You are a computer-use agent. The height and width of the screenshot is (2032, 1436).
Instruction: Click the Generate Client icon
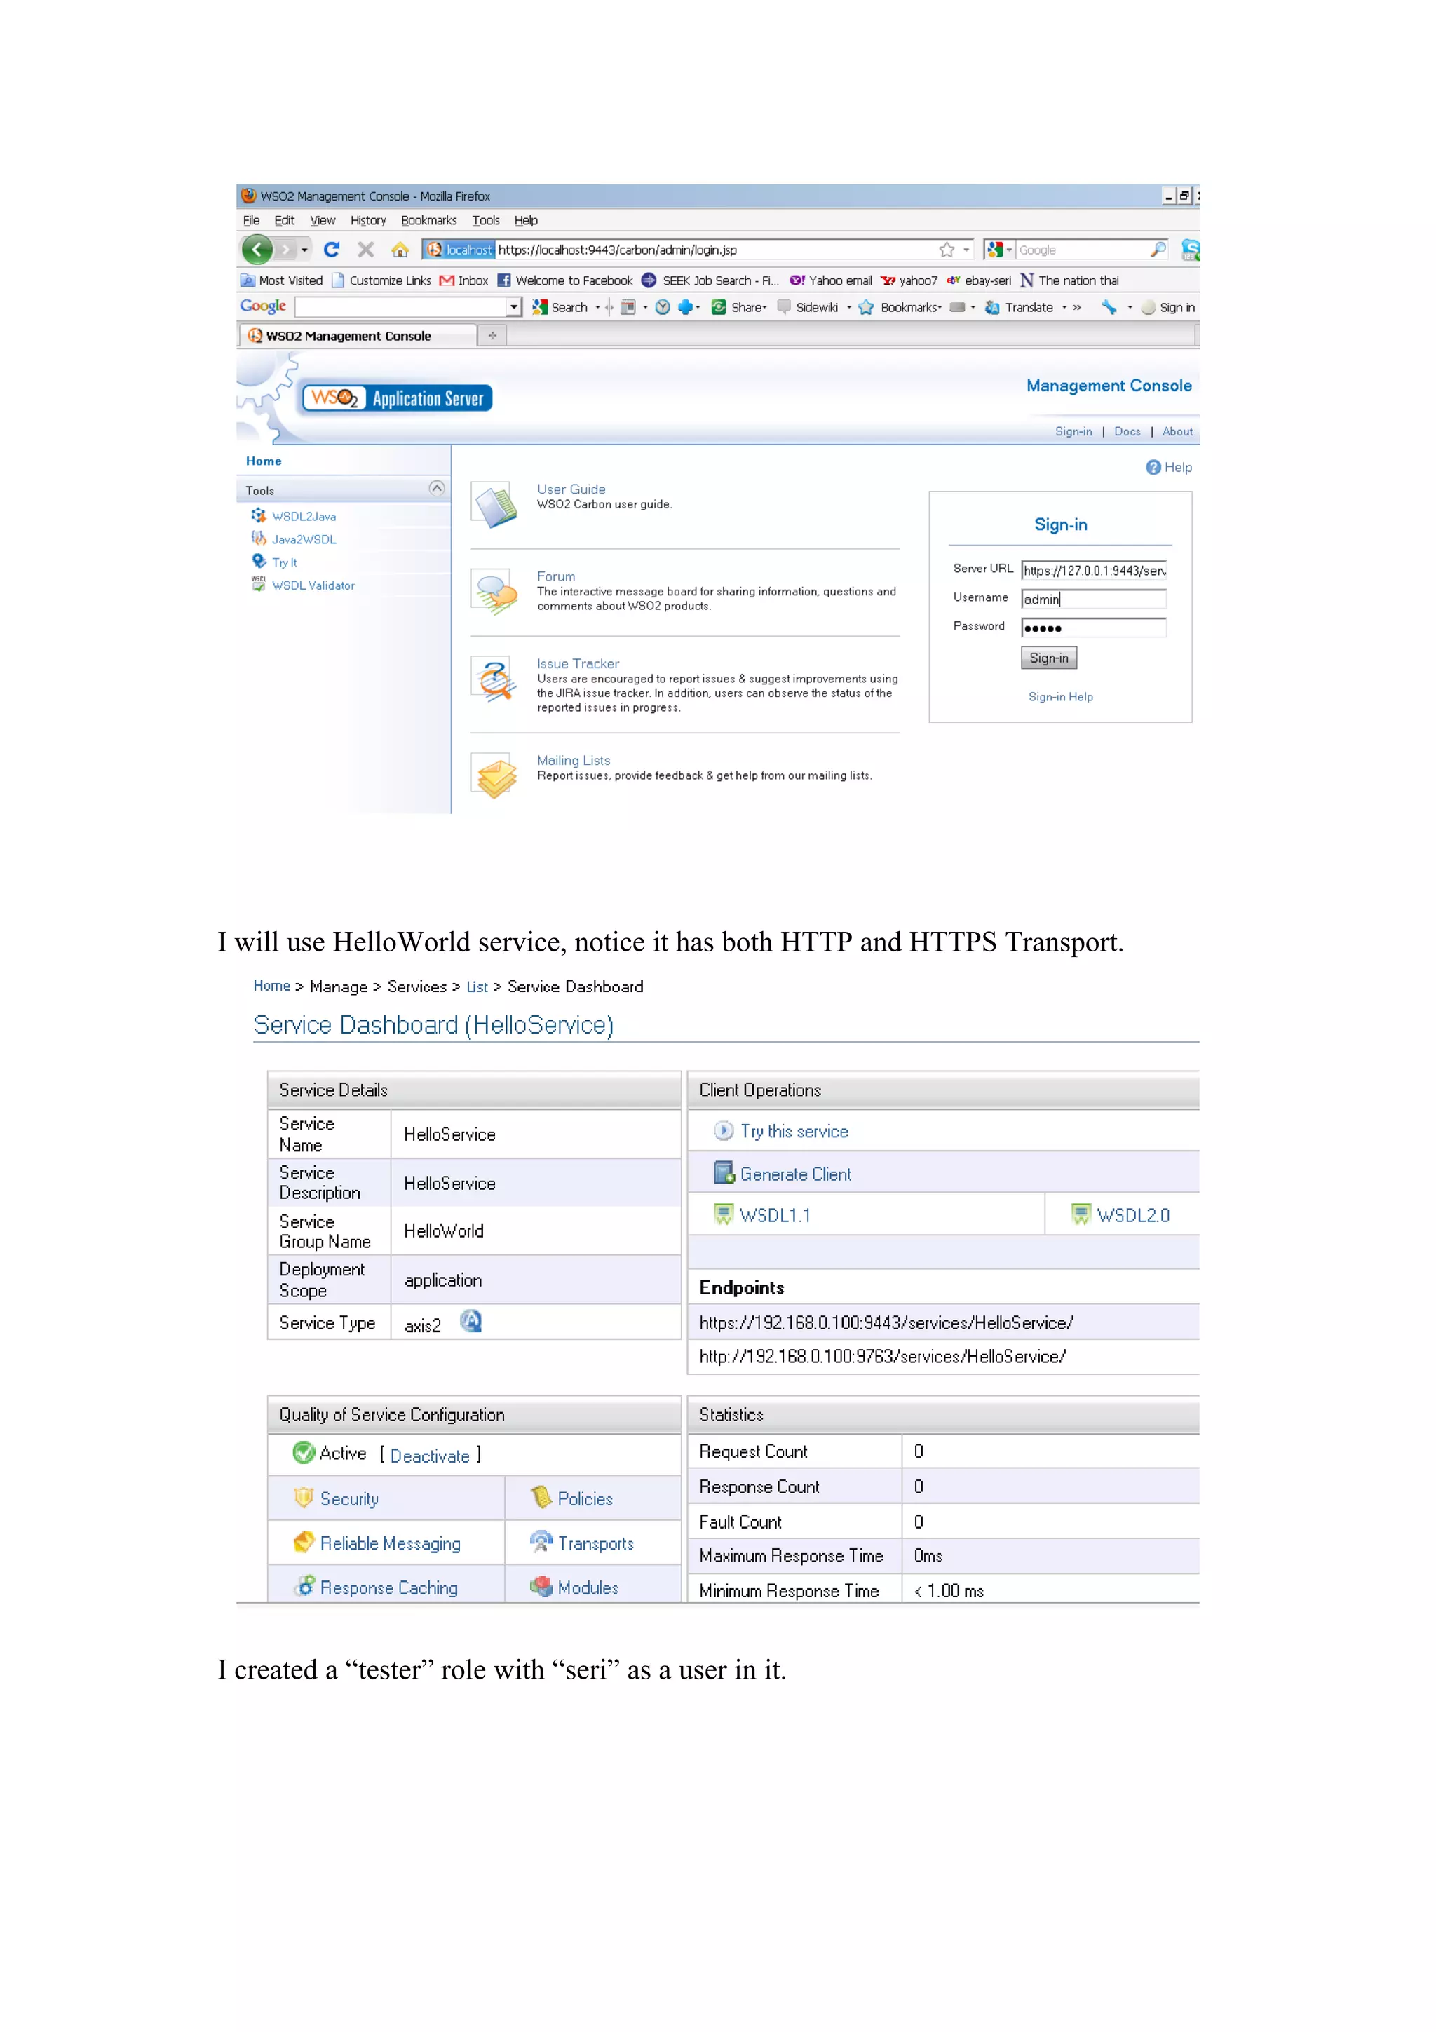pos(724,1172)
